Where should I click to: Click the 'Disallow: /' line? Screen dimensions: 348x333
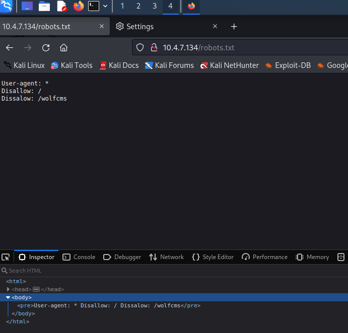pos(21,91)
